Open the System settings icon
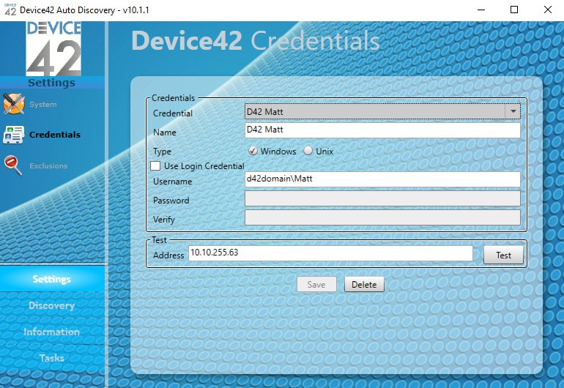The width and height of the screenshot is (564, 388). pyautogui.click(x=14, y=104)
